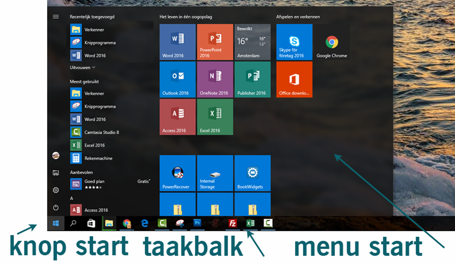Open the Word 2016 tile
The height and width of the screenshot is (265, 455).
tap(177, 42)
